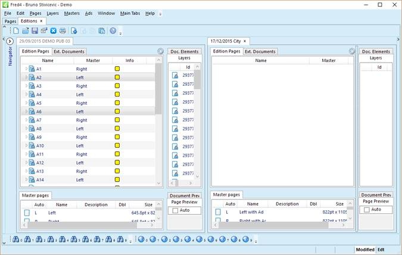Open Ext. Documents tab in DEMO PUB panel
Viewport: 402px width, 255px height.
click(x=69, y=52)
